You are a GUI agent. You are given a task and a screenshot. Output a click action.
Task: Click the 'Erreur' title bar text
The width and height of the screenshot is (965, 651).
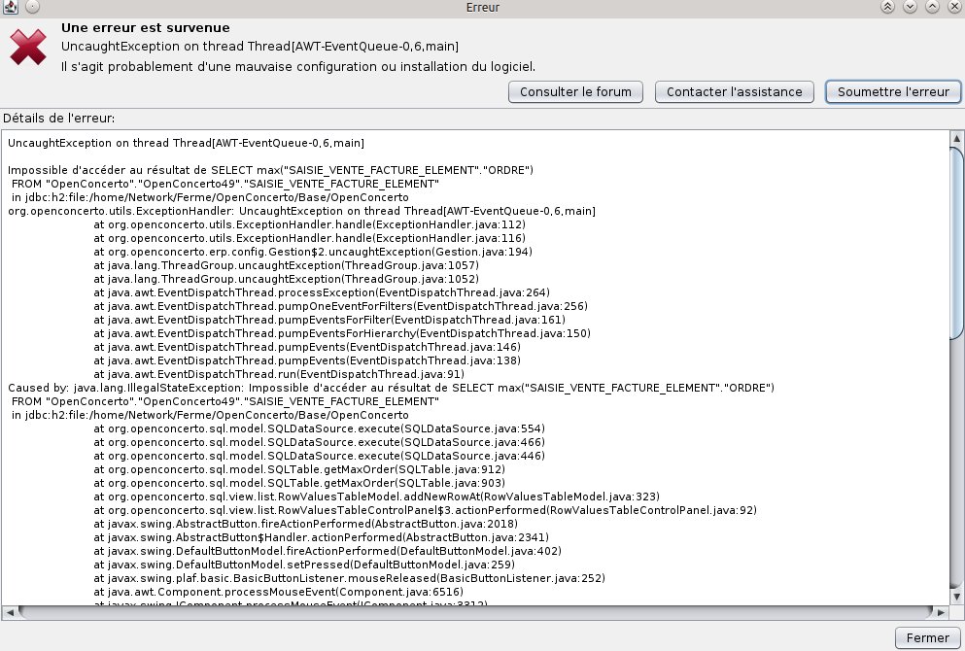click(483, 7)
